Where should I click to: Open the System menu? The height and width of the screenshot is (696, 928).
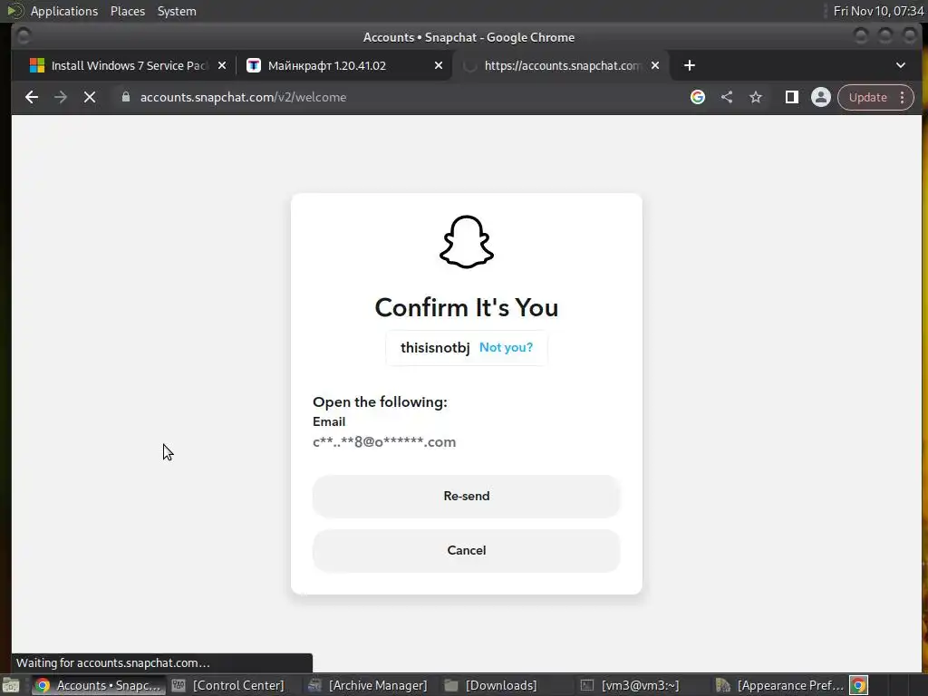point(177,11)
